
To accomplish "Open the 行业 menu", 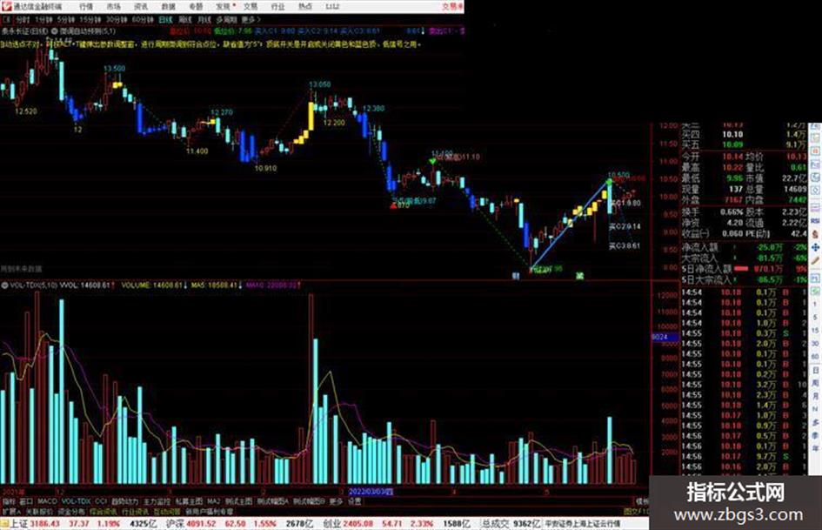I will 277,6.
